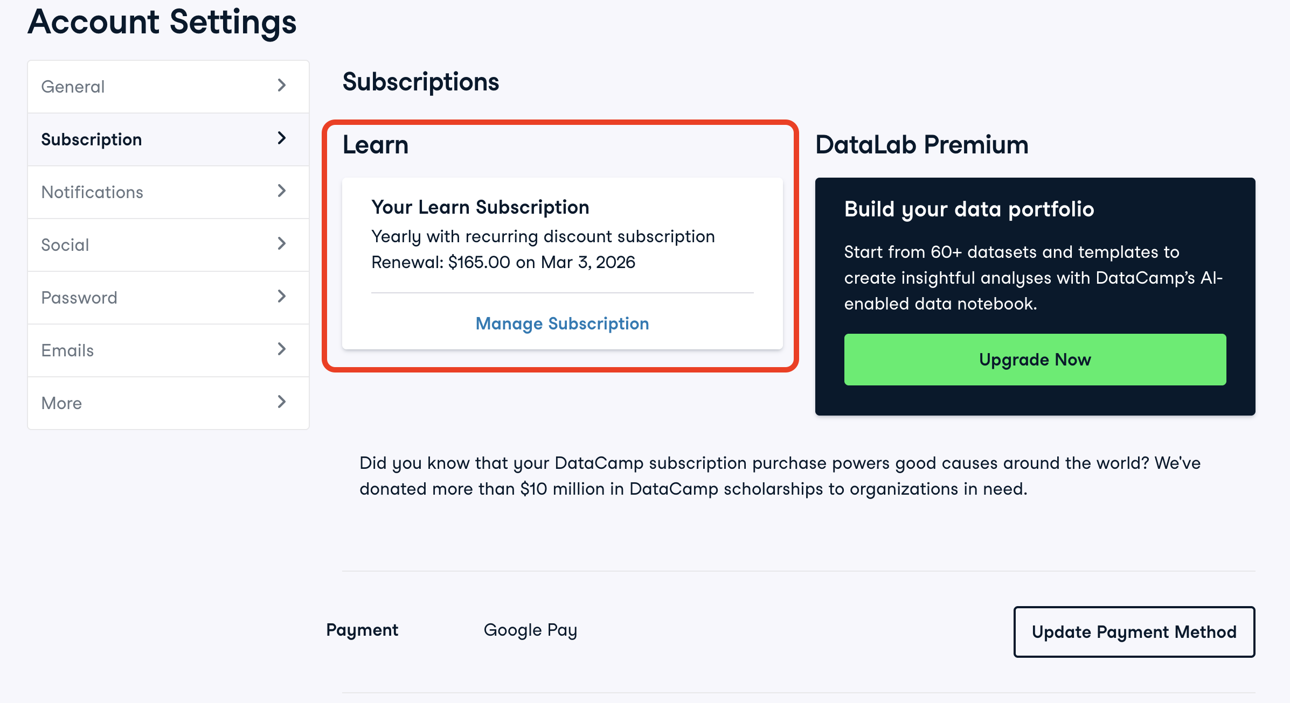Click the Manage Subscription link
This screenshot has height=703, width=1290.
[x=562, y=324]
